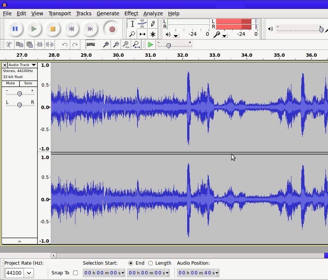This screenshot has height=280, width=328.
Task: Select the Draw (pencil) tool
Action: click(x=153, y=24)
